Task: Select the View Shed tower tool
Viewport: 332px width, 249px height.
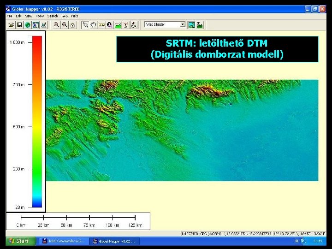Action: [126, 25]
